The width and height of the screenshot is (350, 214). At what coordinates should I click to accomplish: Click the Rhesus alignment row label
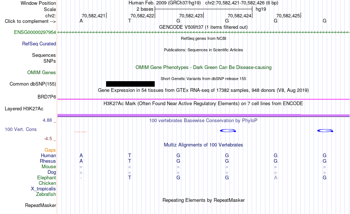click(48, 161)
